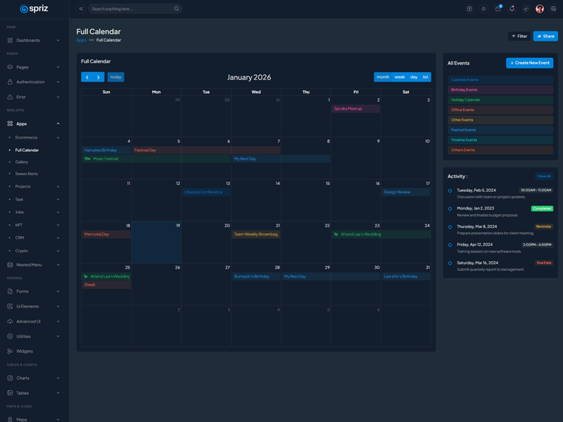Screen dimensions: 563x422
Task: Toggle the light/dark theme sun icon
Action: (x=483, y=9)
